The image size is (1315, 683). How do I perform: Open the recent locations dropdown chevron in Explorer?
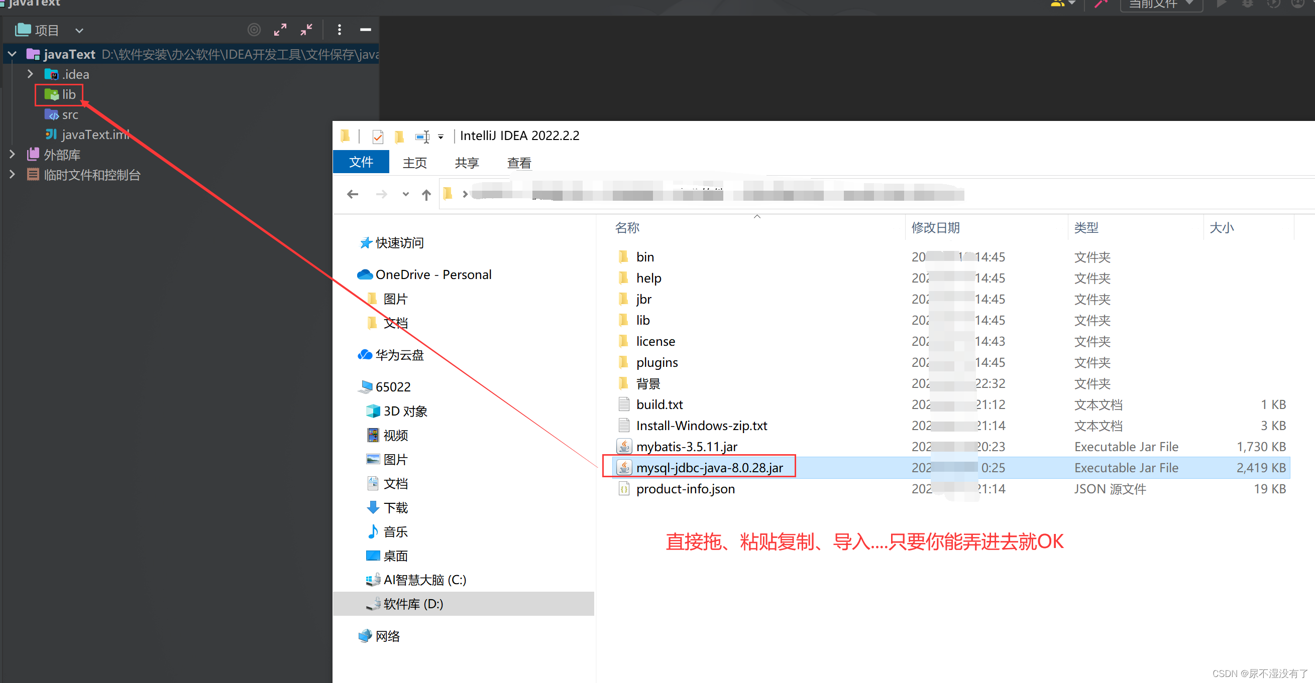coord(405,194)
